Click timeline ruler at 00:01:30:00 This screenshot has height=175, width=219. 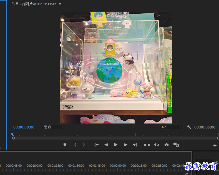76,166
